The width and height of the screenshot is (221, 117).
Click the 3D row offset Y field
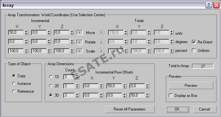point(114,95)
